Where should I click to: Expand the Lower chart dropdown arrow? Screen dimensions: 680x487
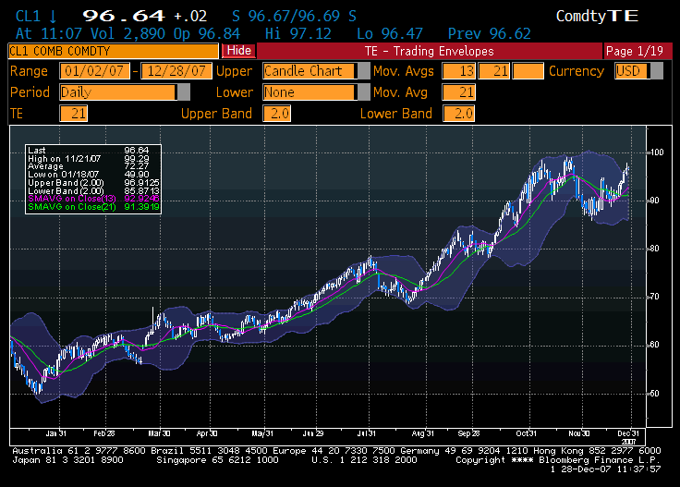[x=363, y=92]
